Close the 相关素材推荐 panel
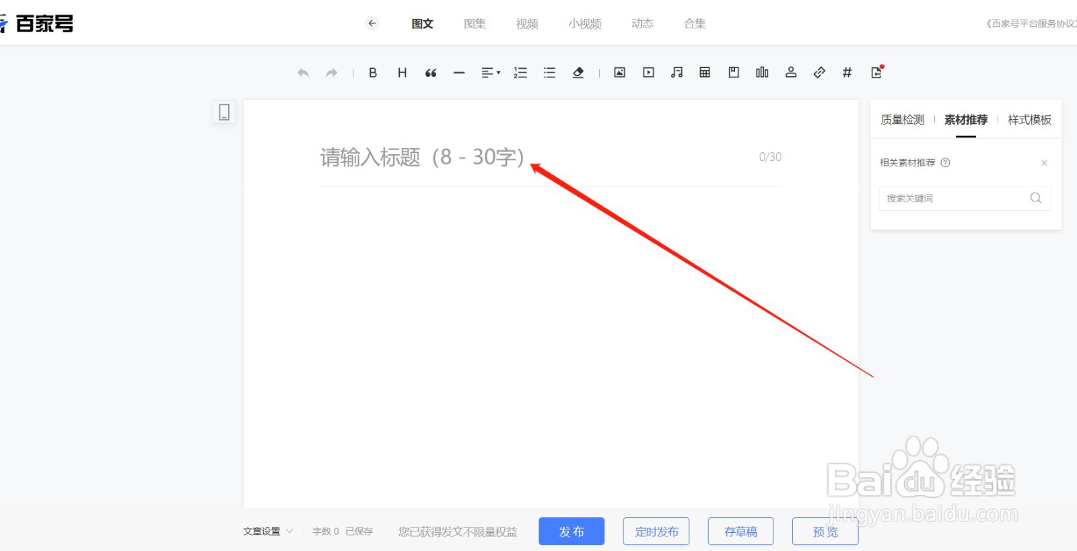This screenshot has height=551, width=1077. tap(1045, 163)
